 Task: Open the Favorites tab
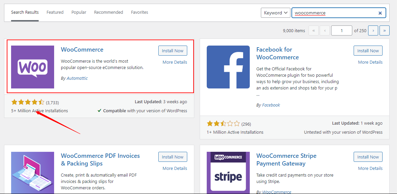140,12
